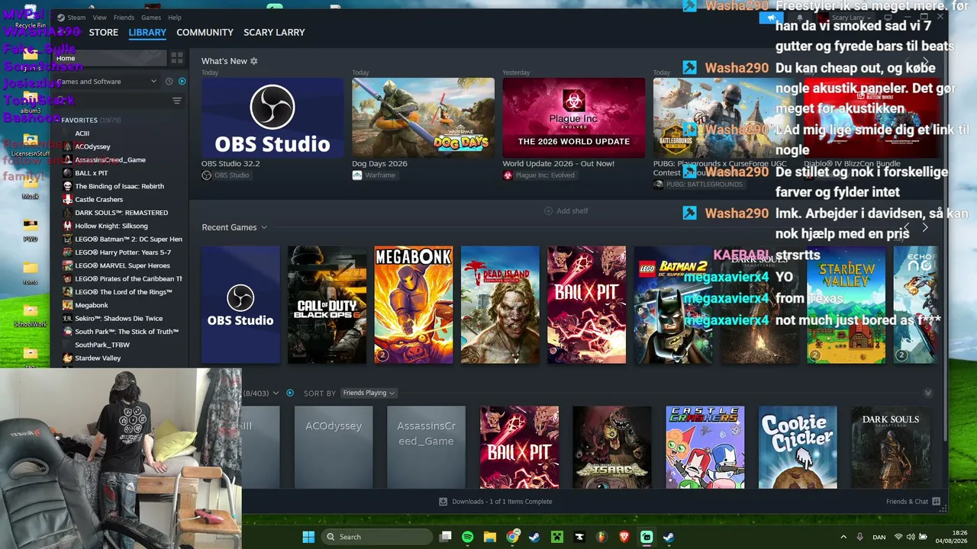Open What's New settings gear
The height and width of the screenshot is (549, 977).
[x=254, y=61]
